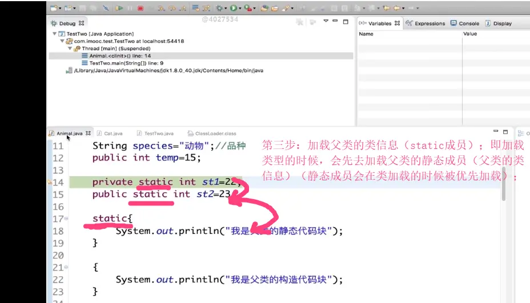Click the Open Task folder icon

pos(275,8)
